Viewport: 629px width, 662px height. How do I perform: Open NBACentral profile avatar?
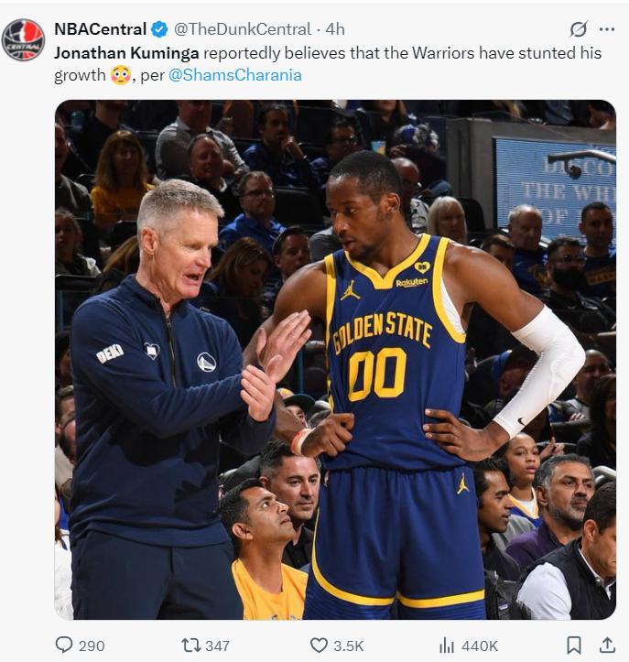tap(23, 39)
